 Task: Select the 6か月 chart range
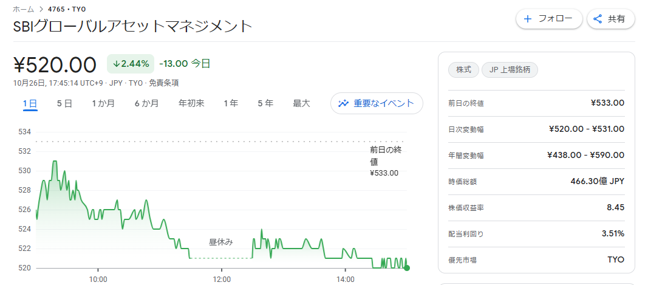click(146, 103)
